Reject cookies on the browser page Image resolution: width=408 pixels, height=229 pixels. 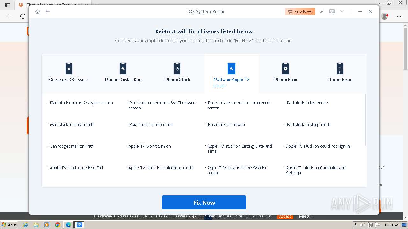click(304, 216)
